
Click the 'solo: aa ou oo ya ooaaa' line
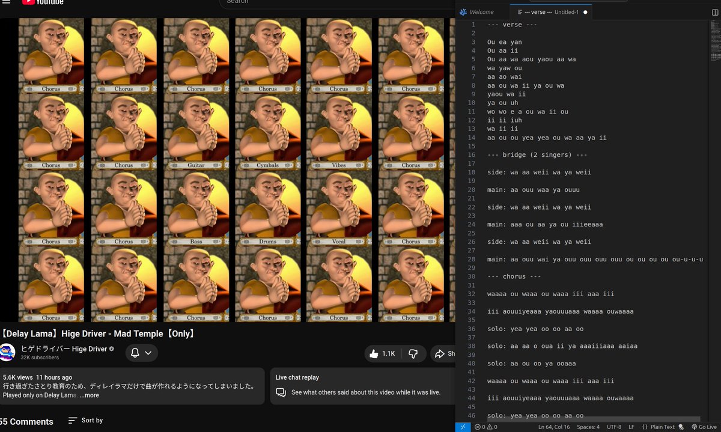pos(532,364)
